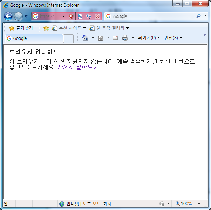Open the 페이지(P) menu
The image size is (211, 210).
coord(149,38)
